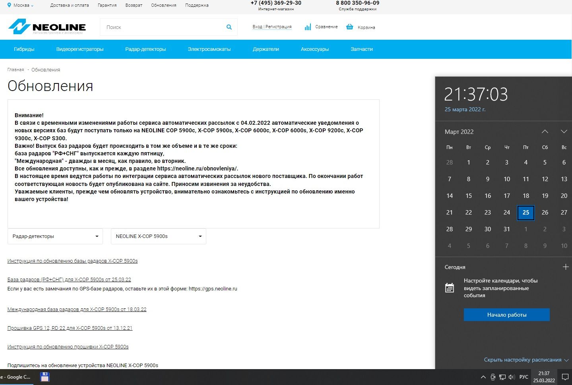Show hidden tray icons chevron

click(x=483, y=377)
